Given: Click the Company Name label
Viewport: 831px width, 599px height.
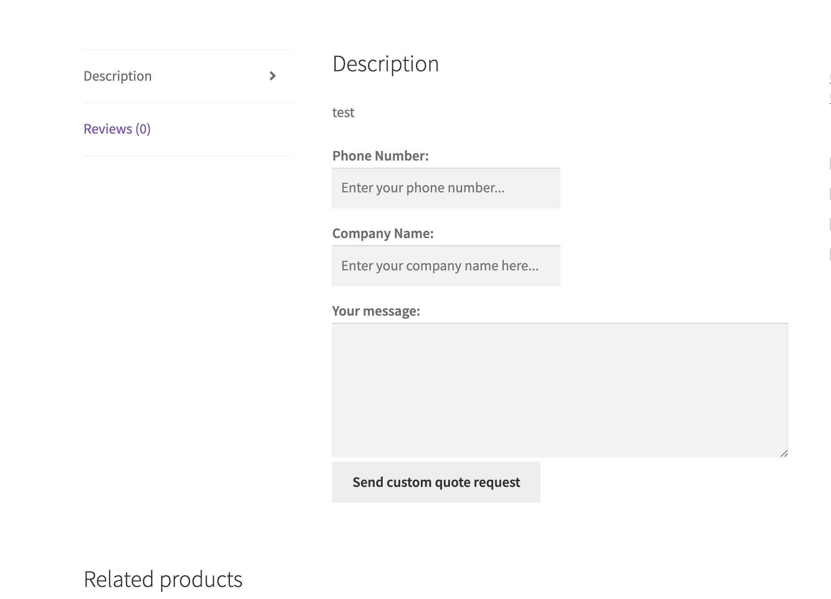Looking at the screenshot, I should 383,234.
